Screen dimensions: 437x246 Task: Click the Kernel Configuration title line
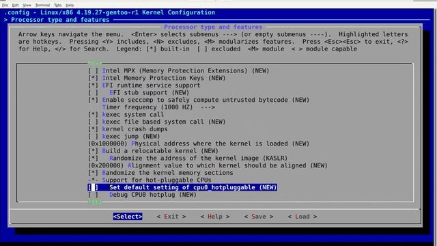(x=109, y=12)
